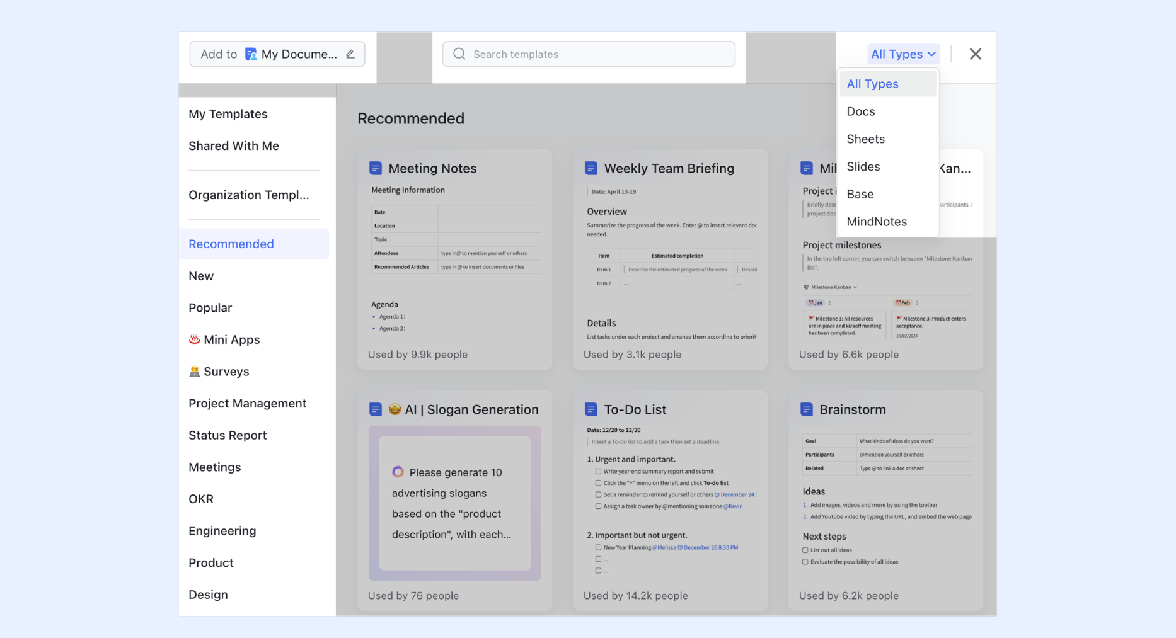
Task: Filter templates by Slides
Action: click(887, 167)
